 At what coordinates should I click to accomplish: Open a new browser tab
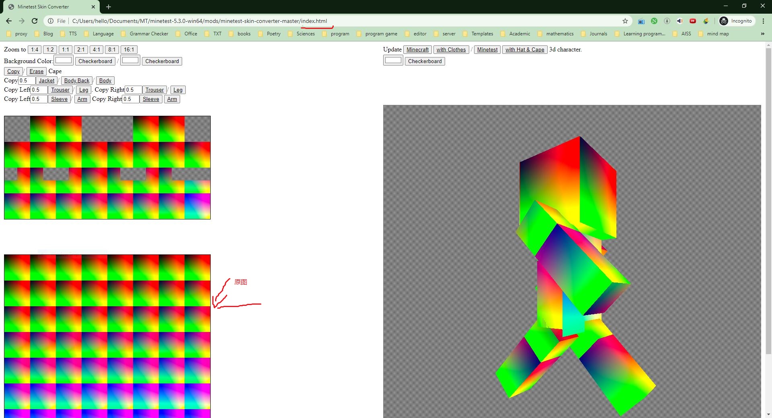pos(109,7)
